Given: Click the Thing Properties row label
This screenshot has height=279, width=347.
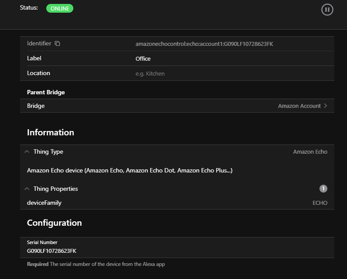Looking at the screenshot, I should (x=55, y=189).
